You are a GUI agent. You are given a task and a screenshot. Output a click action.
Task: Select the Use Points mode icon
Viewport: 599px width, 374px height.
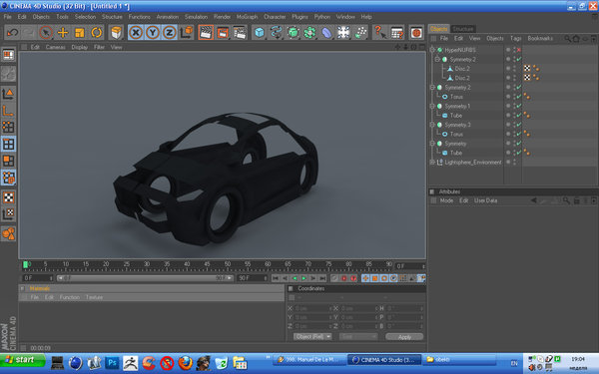pyautogui.click(x=8, y=127)
